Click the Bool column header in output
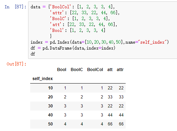 [62, 70]
